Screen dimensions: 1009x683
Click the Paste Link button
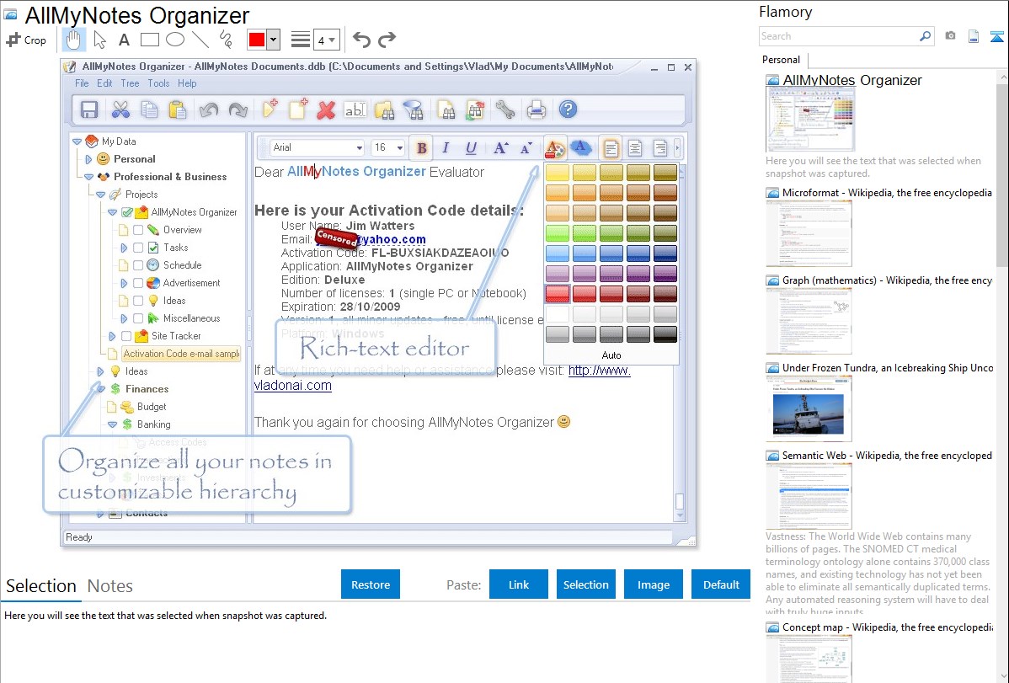[519, 584]
